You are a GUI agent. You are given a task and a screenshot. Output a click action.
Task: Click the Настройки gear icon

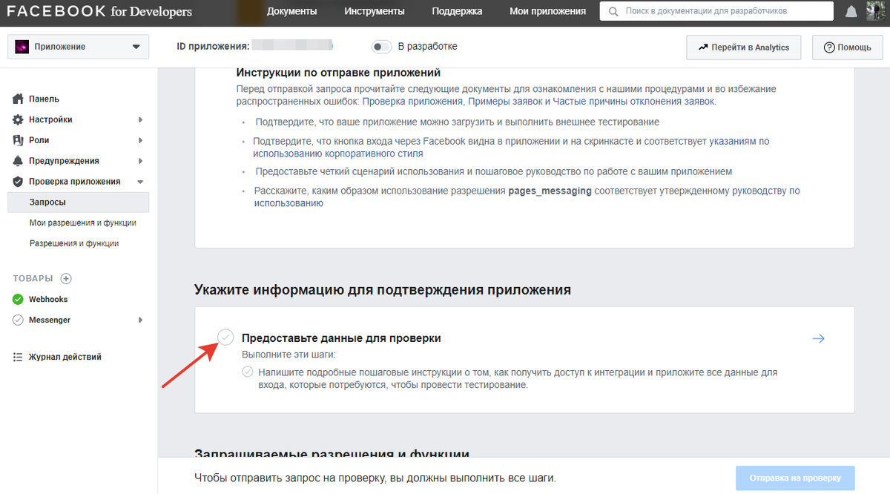[19, 119]
